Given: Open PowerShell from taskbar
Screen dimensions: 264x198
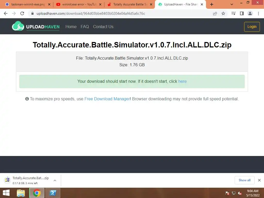Looking at the screenshot, I should [53, 193].
